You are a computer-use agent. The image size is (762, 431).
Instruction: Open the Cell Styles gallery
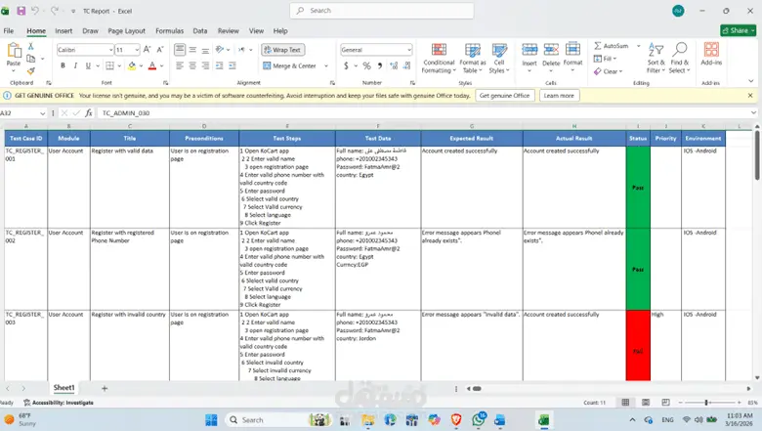pos(499,58)
